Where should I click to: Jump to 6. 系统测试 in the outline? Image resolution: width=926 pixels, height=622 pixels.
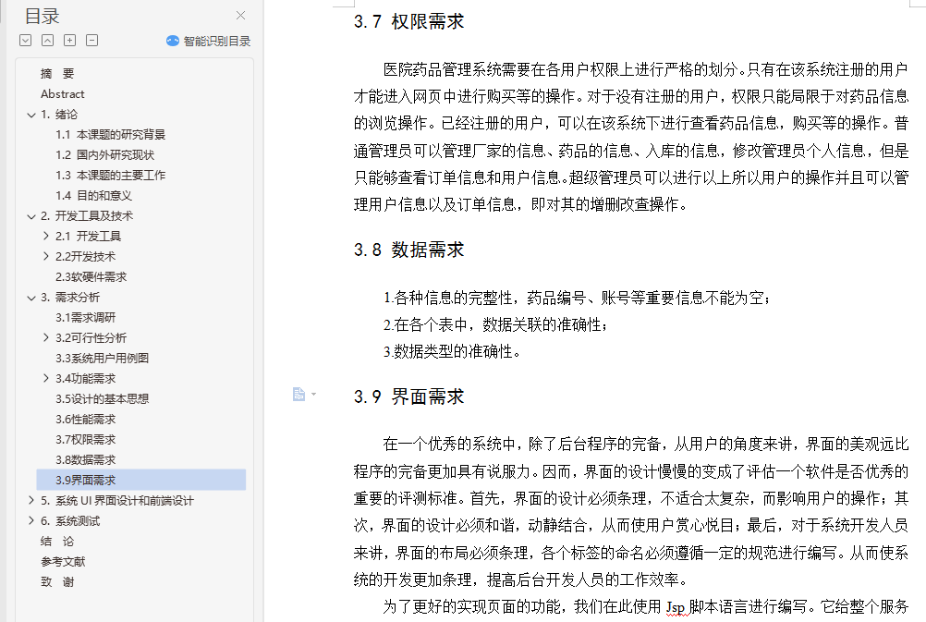tap(70, 521)
